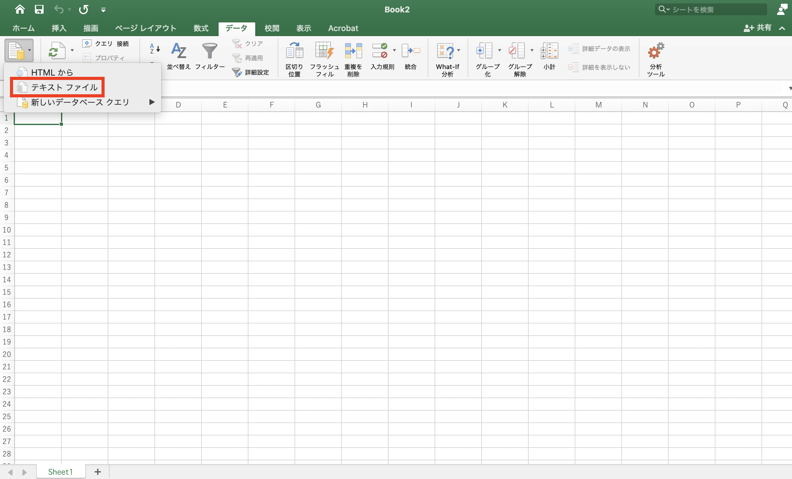Go to next sheet with right arrow
Image resolution: width=792 pixels, height=479 pixels.
tap(24, 472)
